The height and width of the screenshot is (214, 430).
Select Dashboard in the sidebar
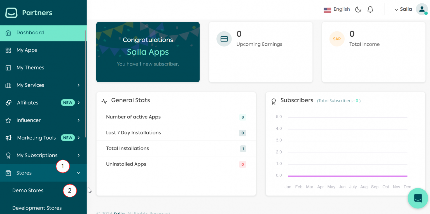30,32
